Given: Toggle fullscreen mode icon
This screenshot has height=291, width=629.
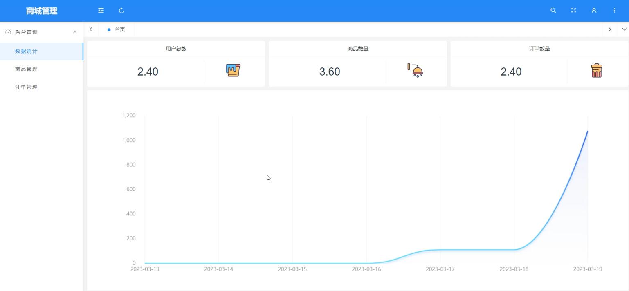Looking at the screenshot, I should coord(573,11).
